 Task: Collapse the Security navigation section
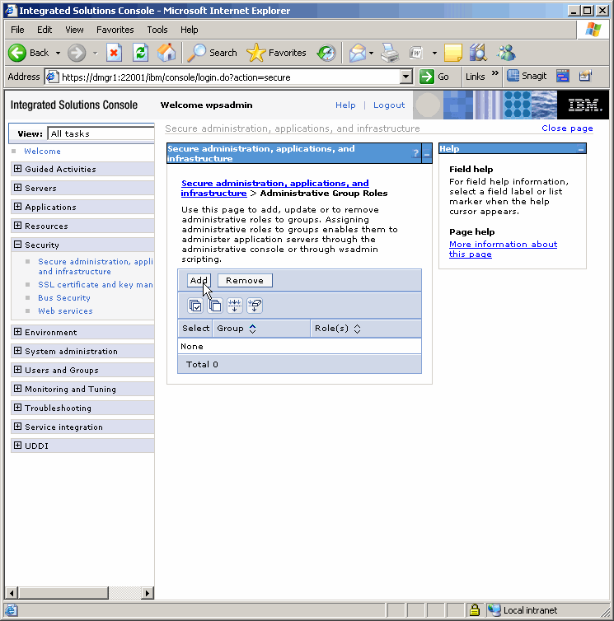coord(18,245)
